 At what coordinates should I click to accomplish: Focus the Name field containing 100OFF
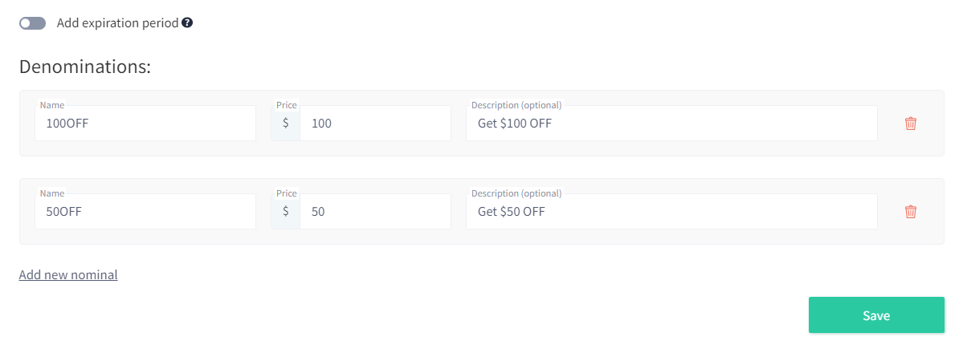pos(145,124)
